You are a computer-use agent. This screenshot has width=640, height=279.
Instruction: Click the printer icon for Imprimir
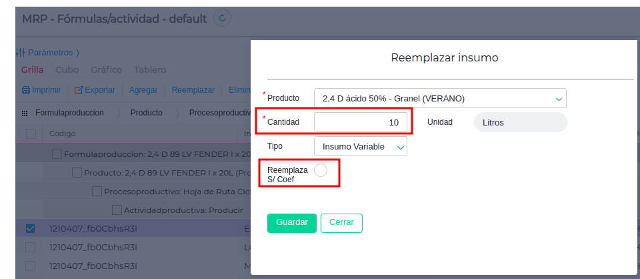tap(26, 90)
